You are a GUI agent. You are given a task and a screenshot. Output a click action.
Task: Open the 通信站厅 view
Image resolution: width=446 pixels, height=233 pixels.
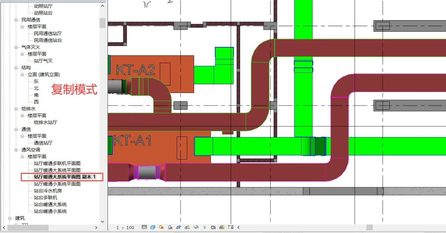(43, 143)
